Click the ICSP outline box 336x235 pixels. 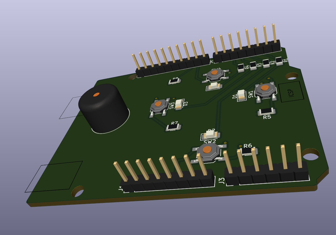[x=291, y=92]
